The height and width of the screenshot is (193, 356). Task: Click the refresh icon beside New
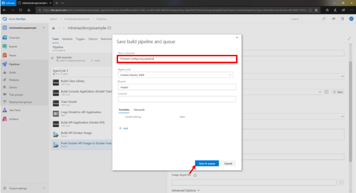click(x=327, y=92)
